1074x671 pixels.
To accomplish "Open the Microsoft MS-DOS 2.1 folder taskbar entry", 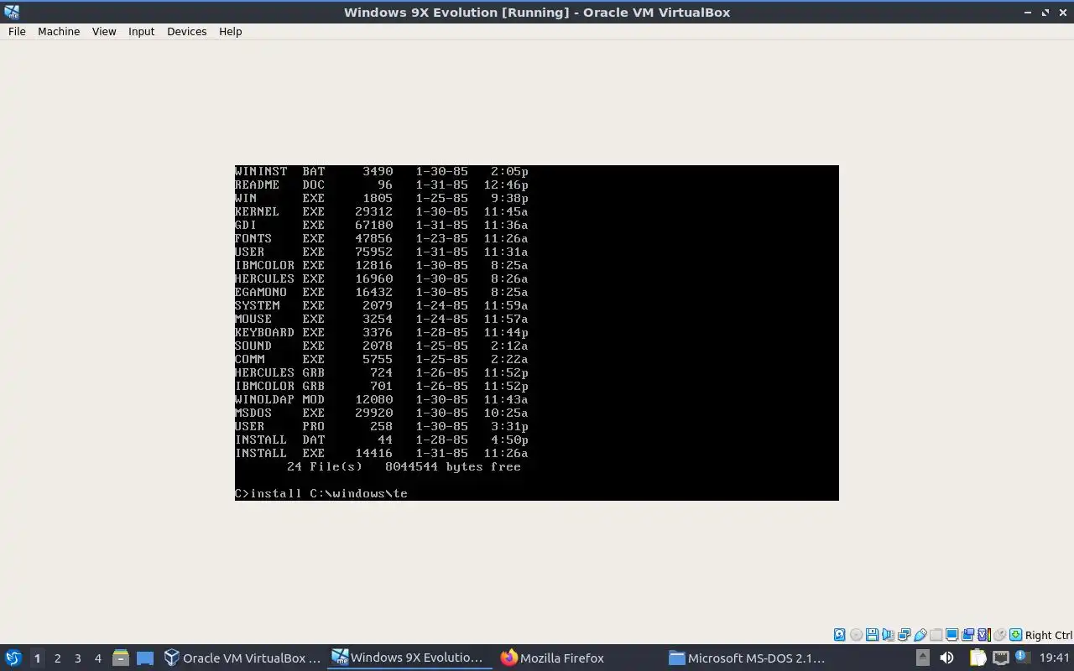I will [x=747, y=658].
